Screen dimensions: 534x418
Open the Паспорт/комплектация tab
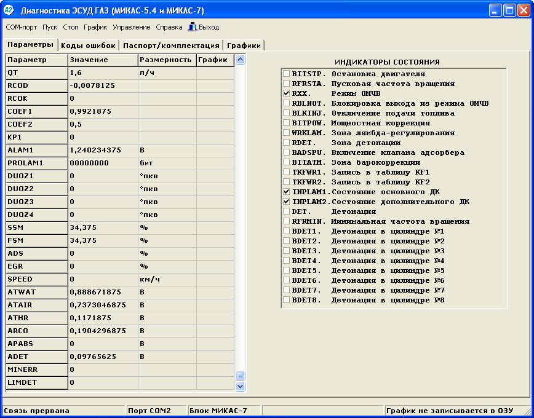coord(171,45)
